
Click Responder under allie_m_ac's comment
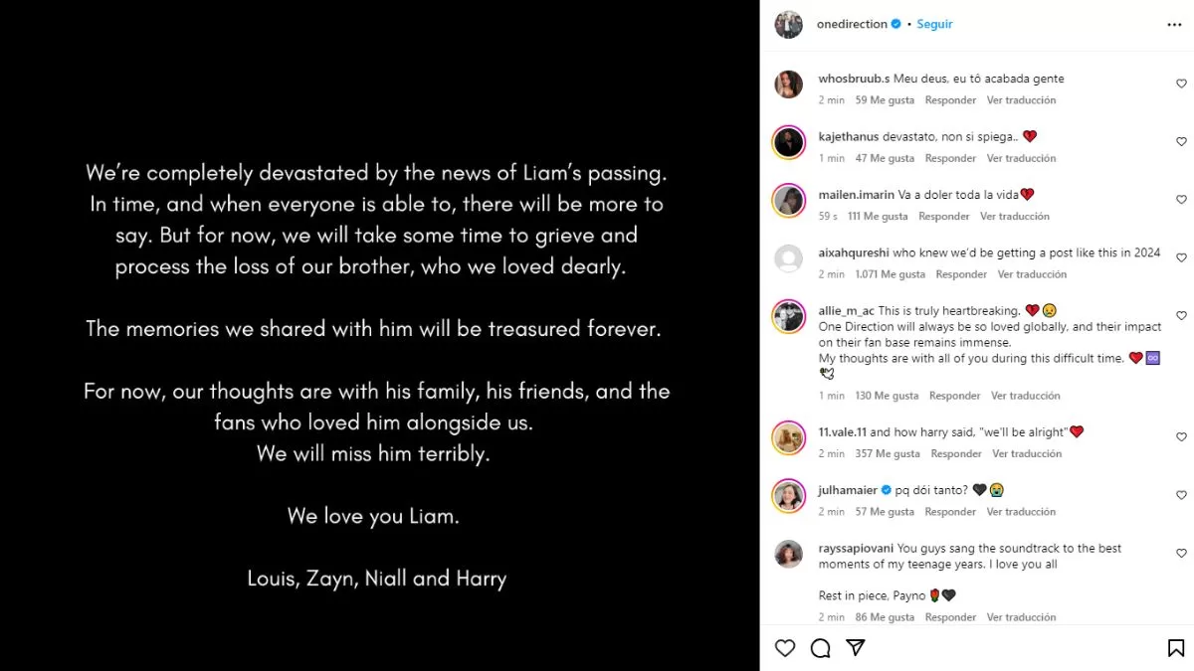[954, 396]
